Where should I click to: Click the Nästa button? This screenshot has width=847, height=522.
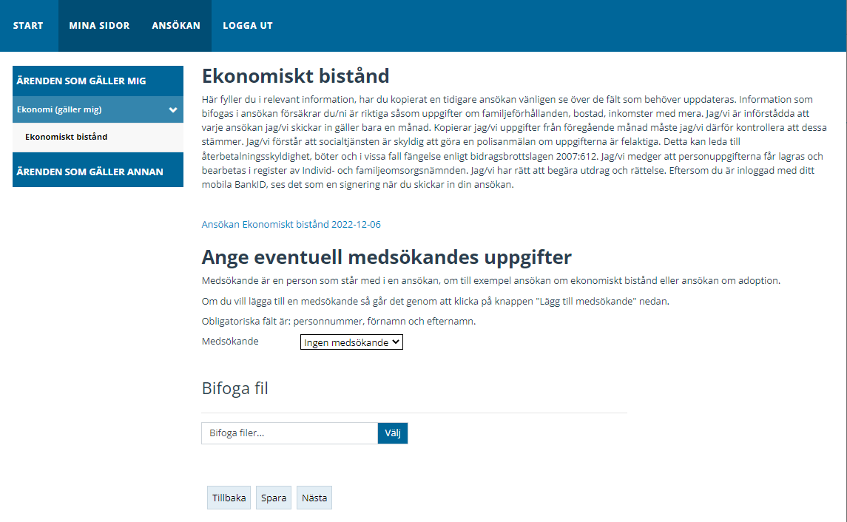(314, 498)
